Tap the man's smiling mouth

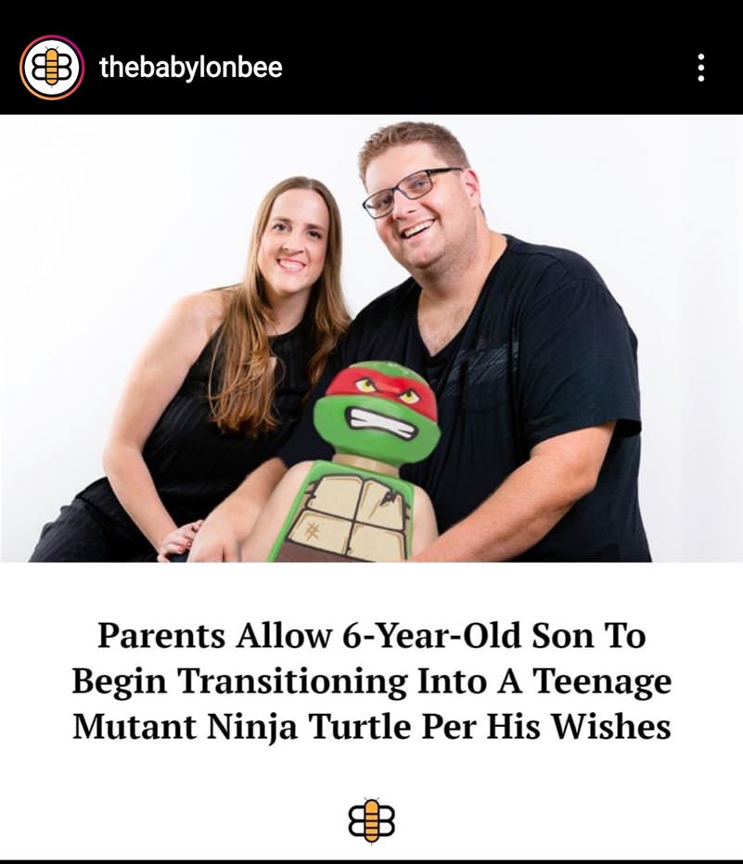tap(417, 229)
